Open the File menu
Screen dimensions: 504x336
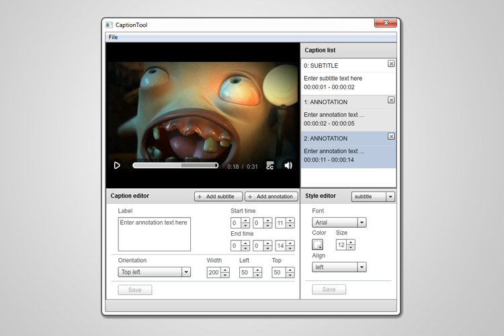pyautogui.click(x=113, y=37)
